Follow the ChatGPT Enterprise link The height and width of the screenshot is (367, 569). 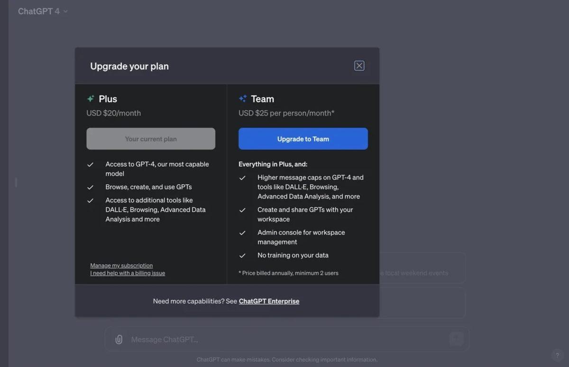[x=269, y=301]
